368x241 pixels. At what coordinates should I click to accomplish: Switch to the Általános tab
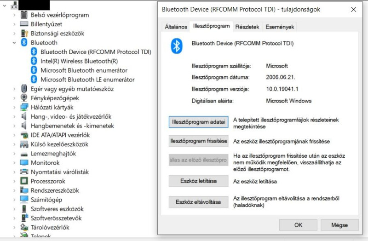click(x=176, y=27)
